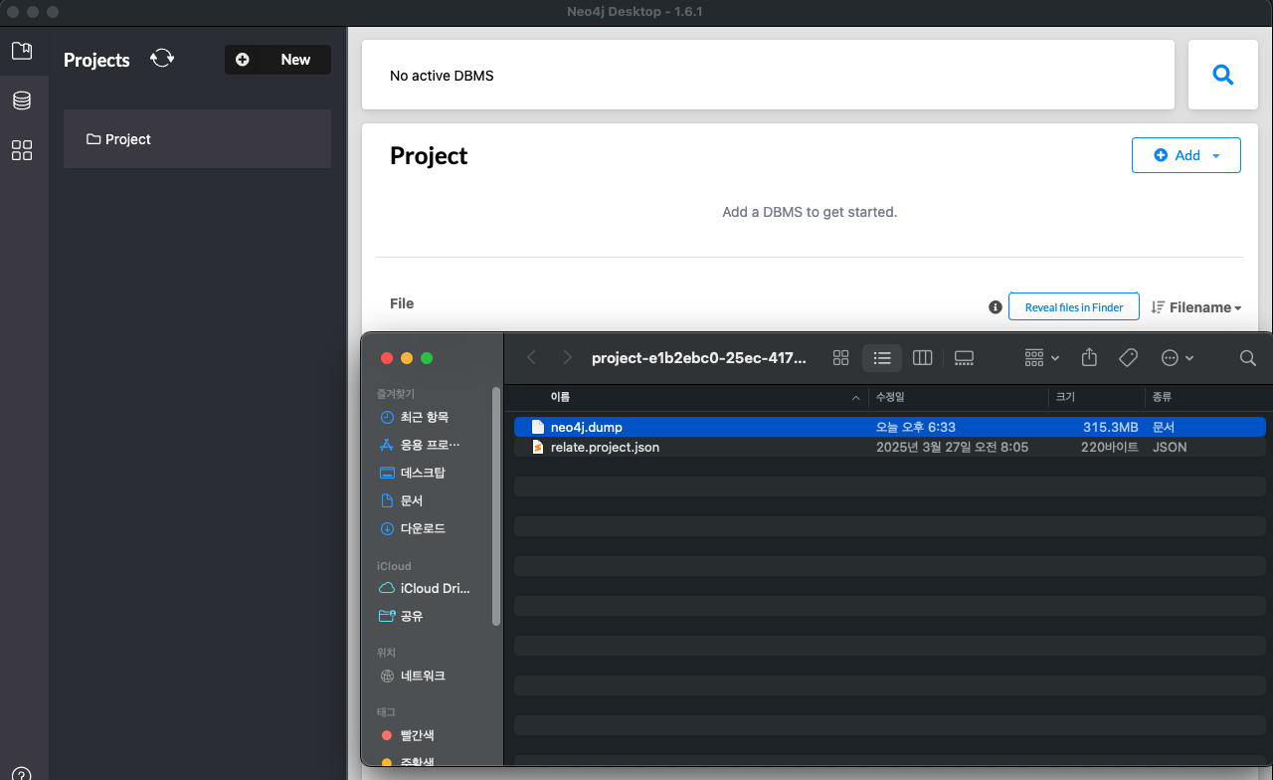The width and height of the screenshot is (1273, 780).
Task: Click Finder search icon
Action: pos(1247,358)
